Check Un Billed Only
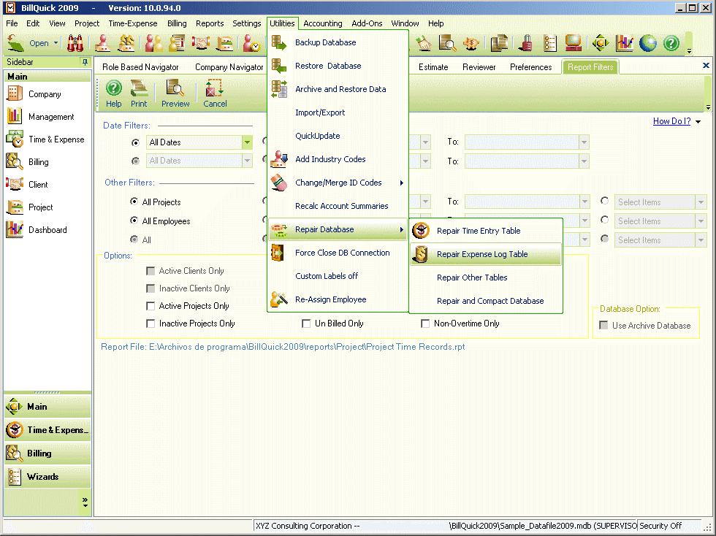The width and height of the screenshot is (716, 536). 306,323
